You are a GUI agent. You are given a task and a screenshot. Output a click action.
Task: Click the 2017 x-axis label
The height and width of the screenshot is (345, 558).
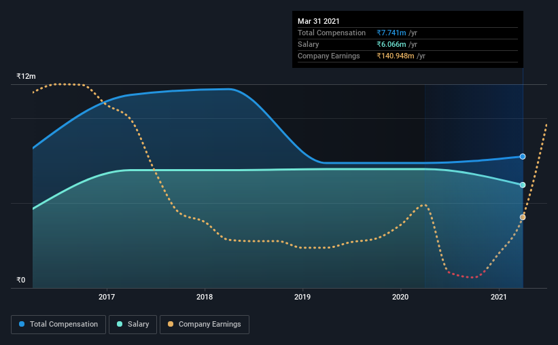click(107, 297)
